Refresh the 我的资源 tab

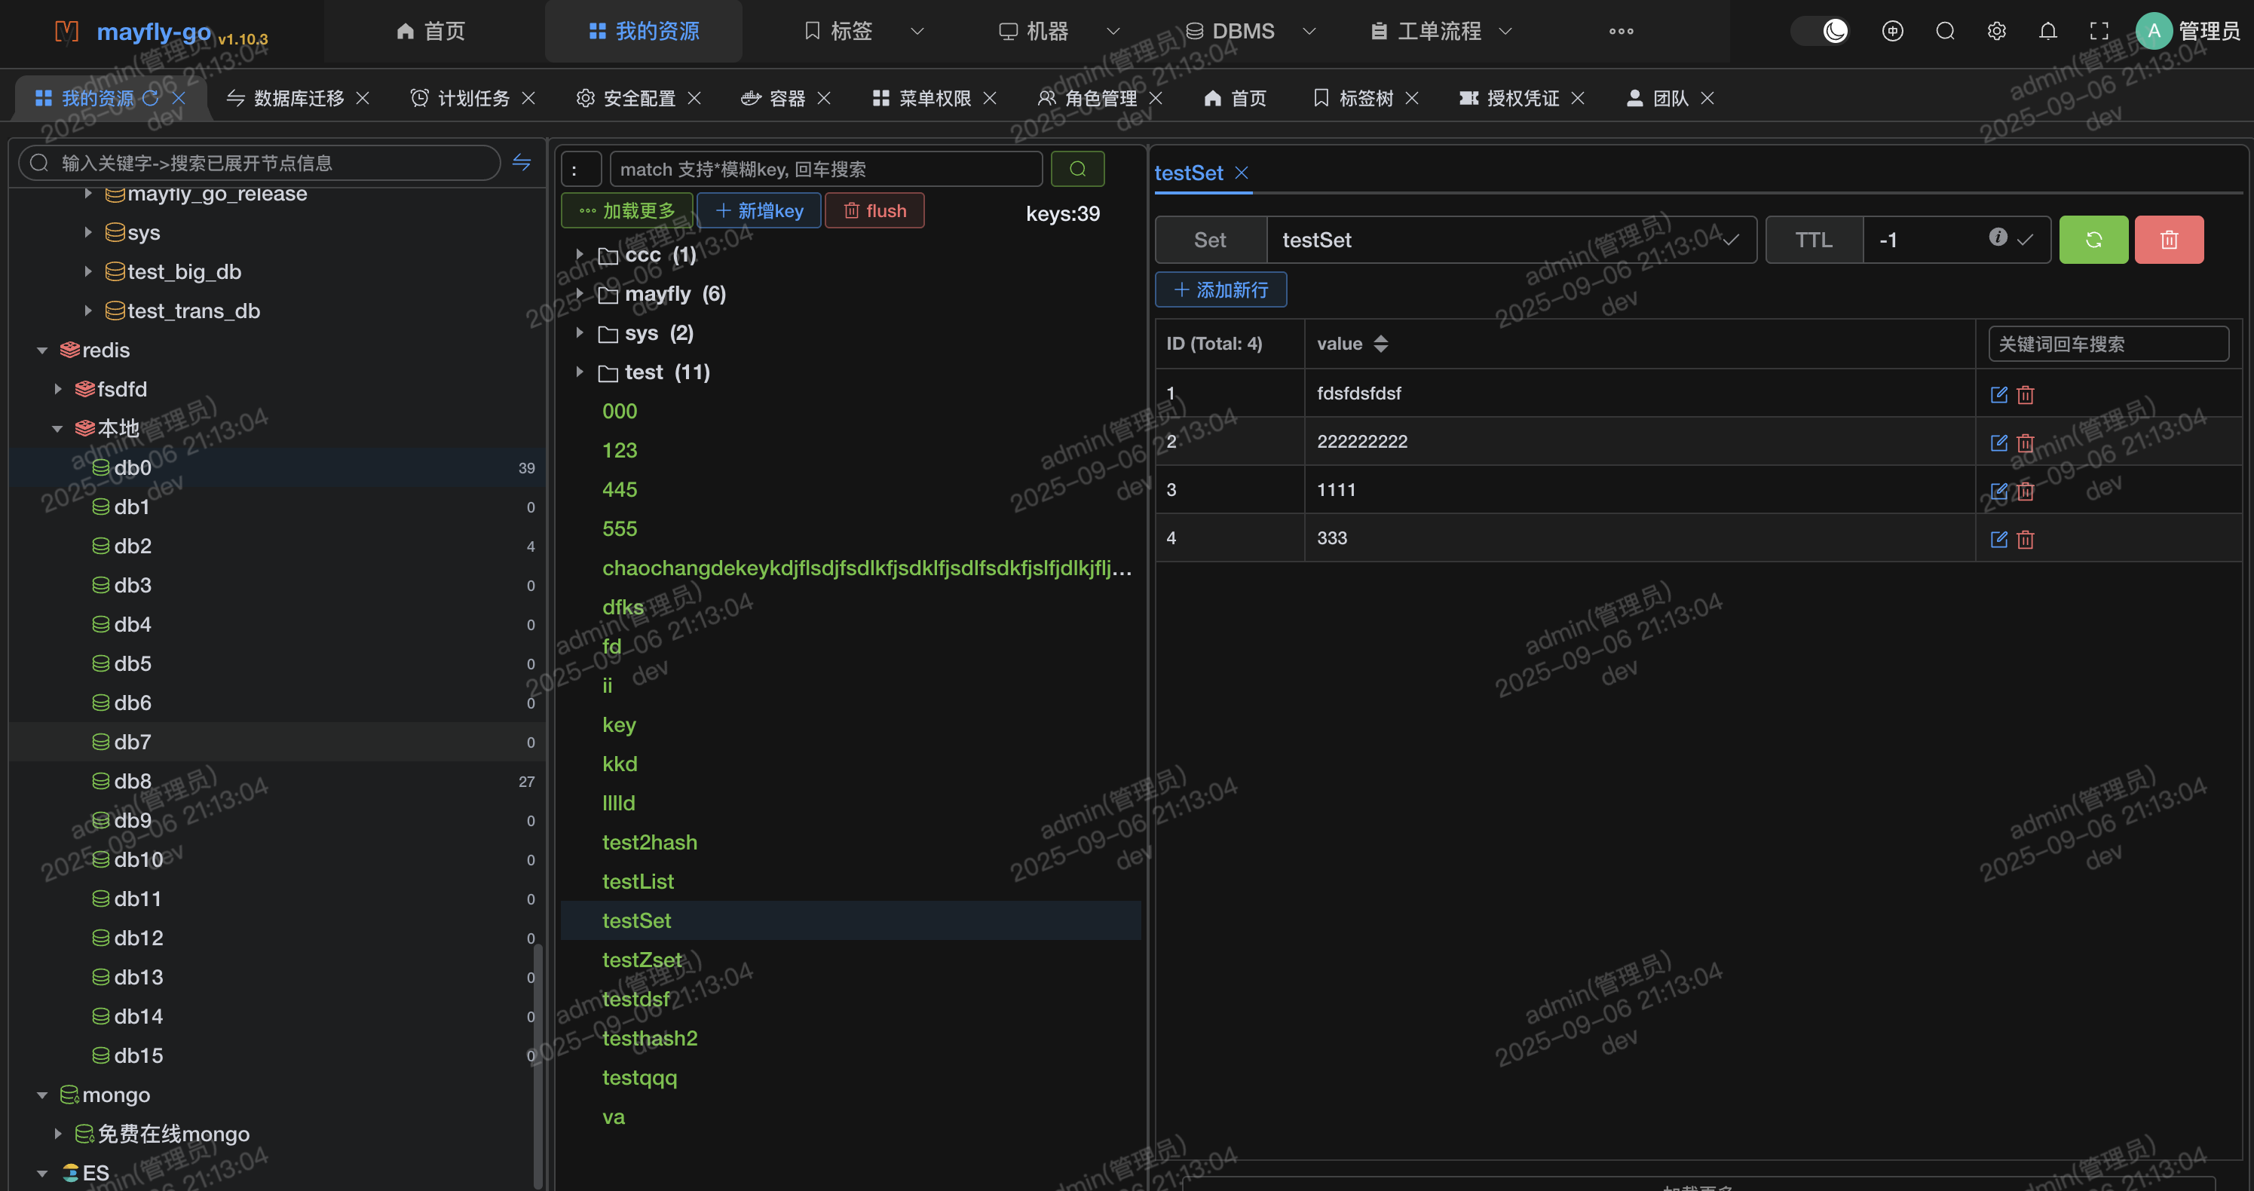pyautogui.click(x=151, y=98)
